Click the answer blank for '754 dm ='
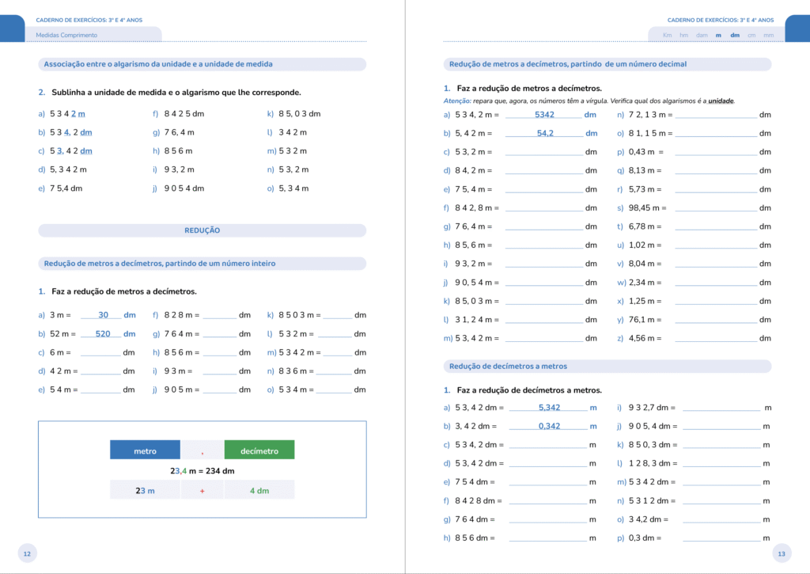The image size is (810, 574). (547, 482)
